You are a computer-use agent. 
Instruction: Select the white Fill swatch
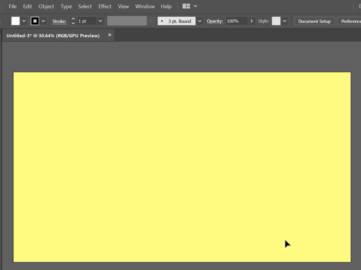15,21
